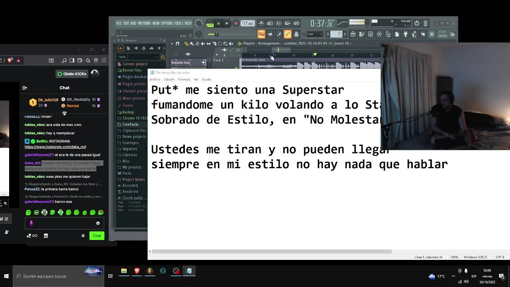The height and width of the screenshot is (287, 510).
Task: Open HELP menu in FL Studio
Action: pos(188,23)
